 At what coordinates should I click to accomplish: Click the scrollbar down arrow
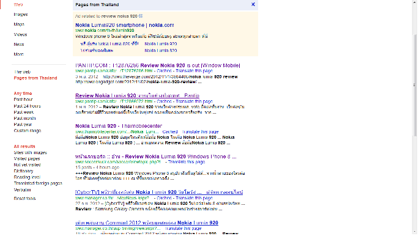(415, 232)
